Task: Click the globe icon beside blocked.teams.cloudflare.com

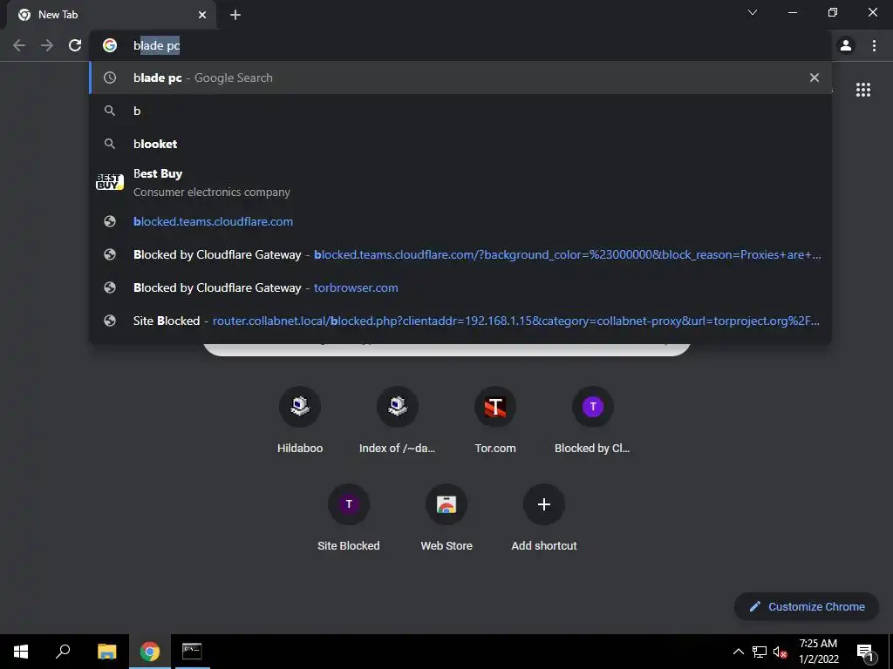Action: coord(110,221)
